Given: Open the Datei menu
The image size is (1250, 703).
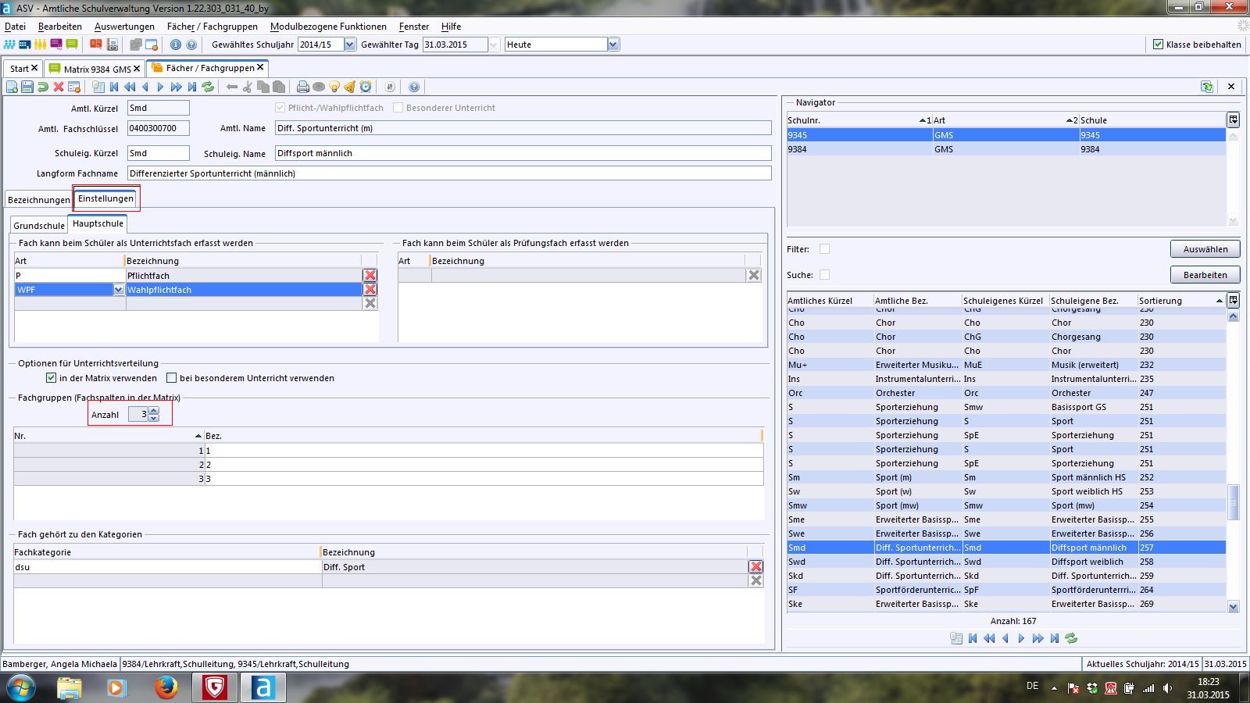Looking at the screenshot, I should tap(15, 27).
